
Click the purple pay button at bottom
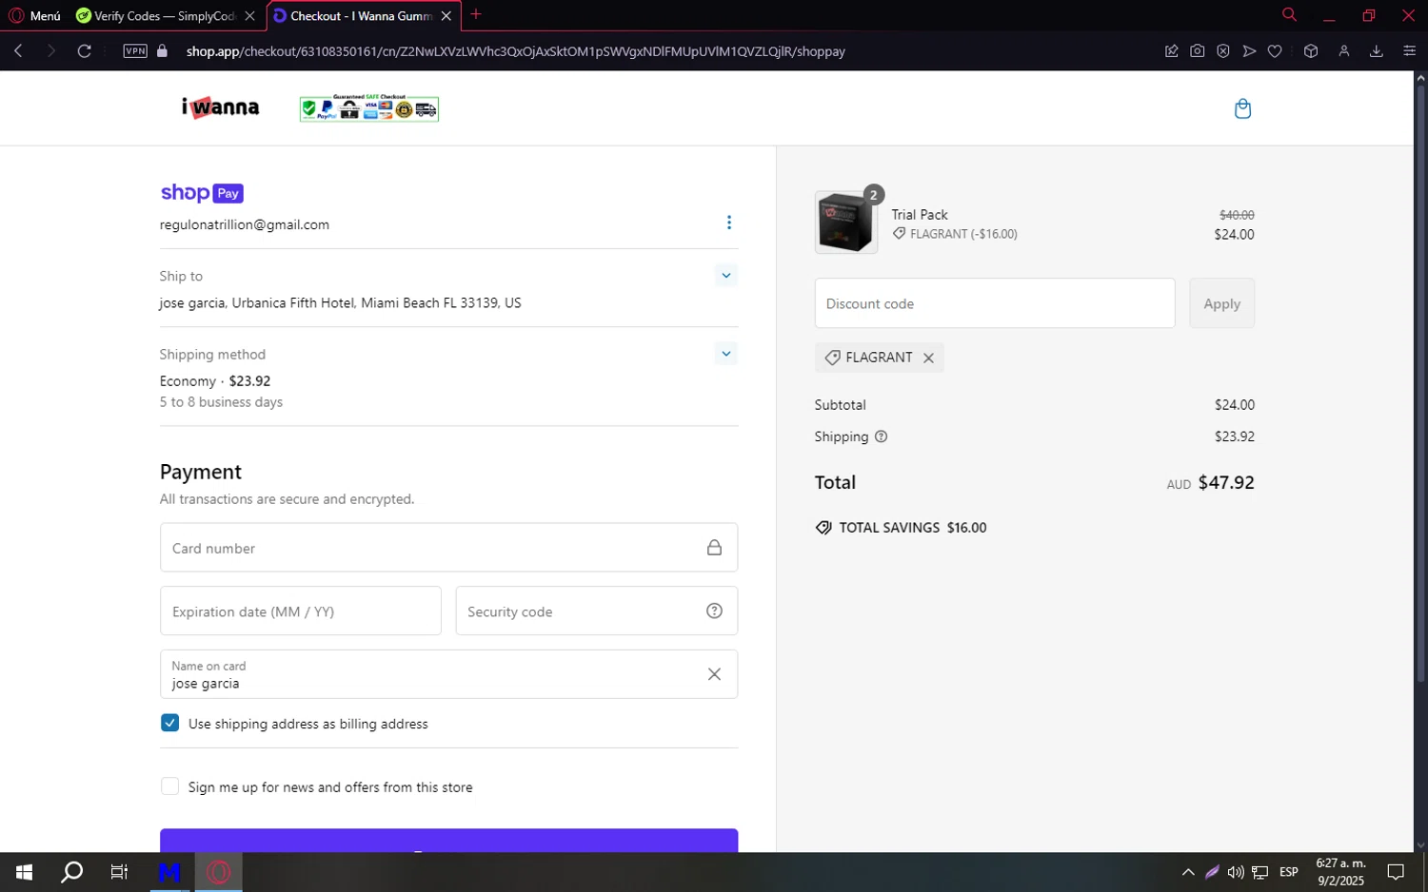[x=448, y=841]
